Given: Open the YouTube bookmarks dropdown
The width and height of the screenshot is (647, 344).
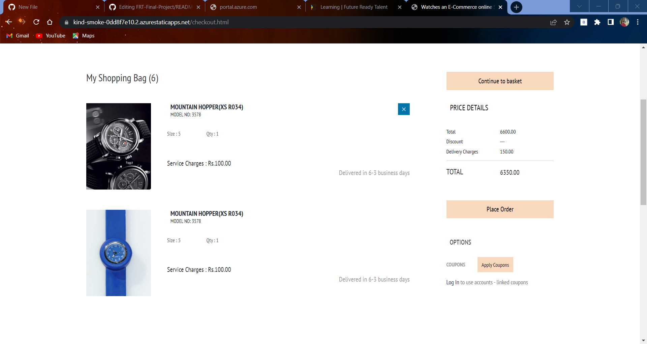Looking at the screenshot, I should (50, 35).
